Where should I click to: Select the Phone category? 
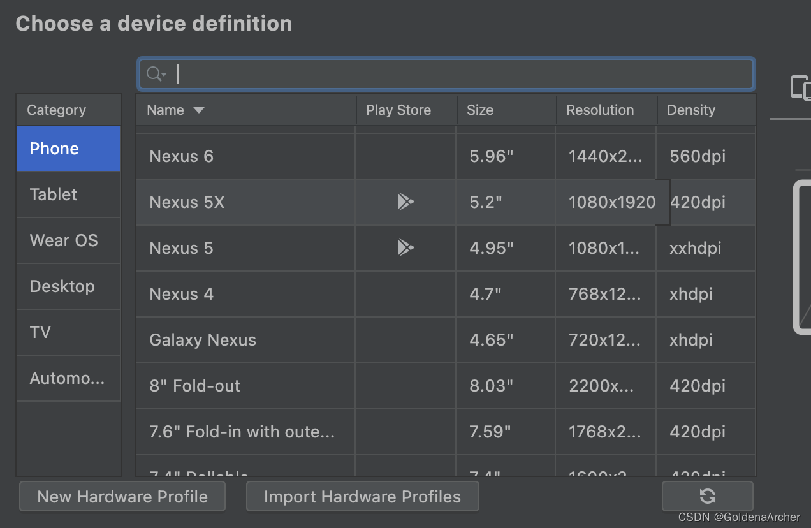pos(68,149)
